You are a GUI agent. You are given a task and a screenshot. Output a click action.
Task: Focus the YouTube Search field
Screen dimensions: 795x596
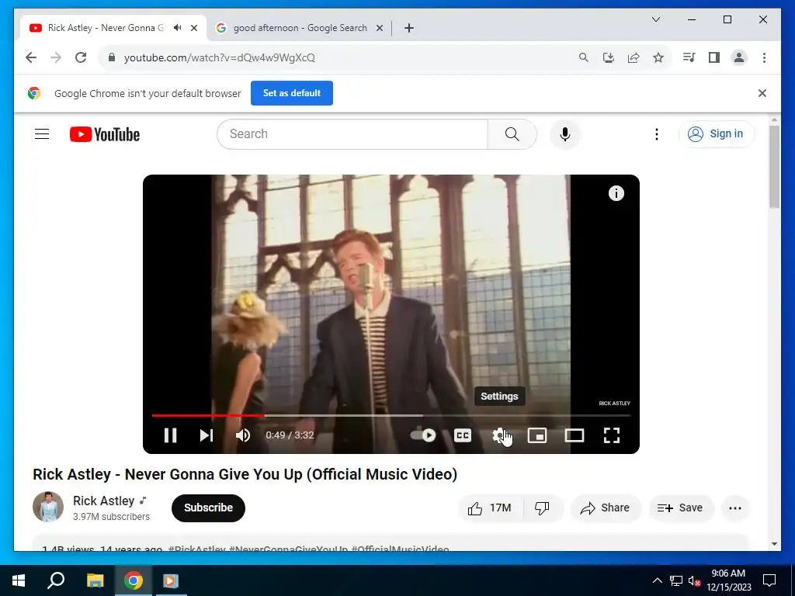coord(352,133)
